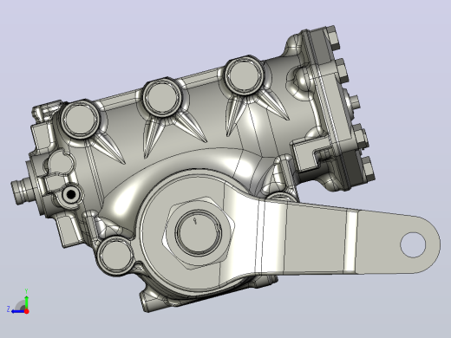Click the green Y axis of the triad
Image resolution: width=451 pixels, height=338 pixels.
26,302
